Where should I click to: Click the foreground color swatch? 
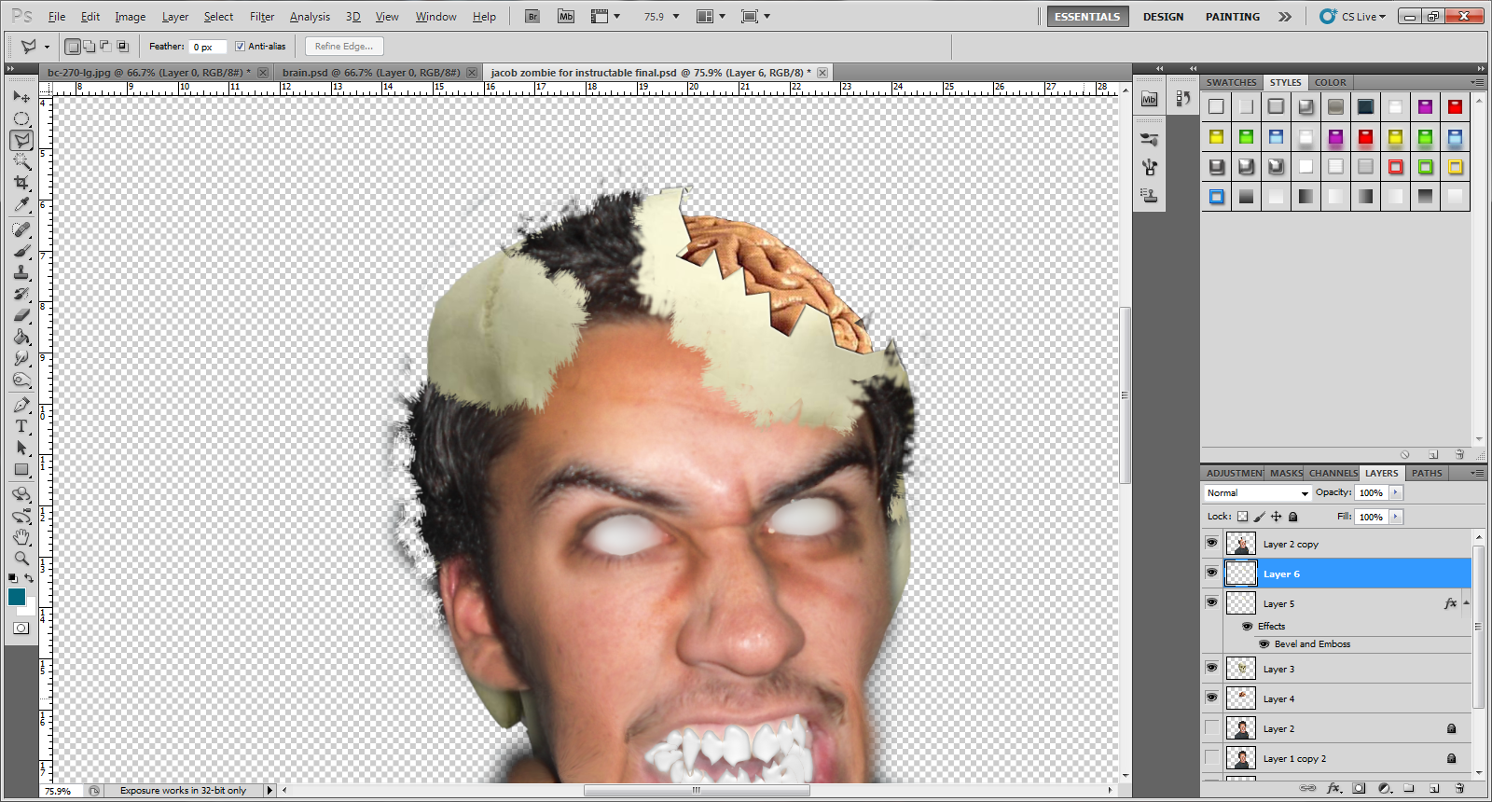point(17,597)
